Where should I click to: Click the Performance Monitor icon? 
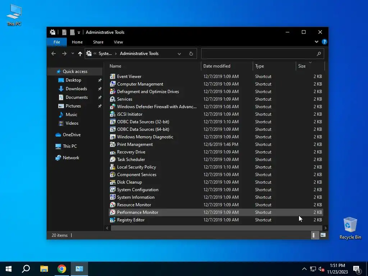pos(112,212)
